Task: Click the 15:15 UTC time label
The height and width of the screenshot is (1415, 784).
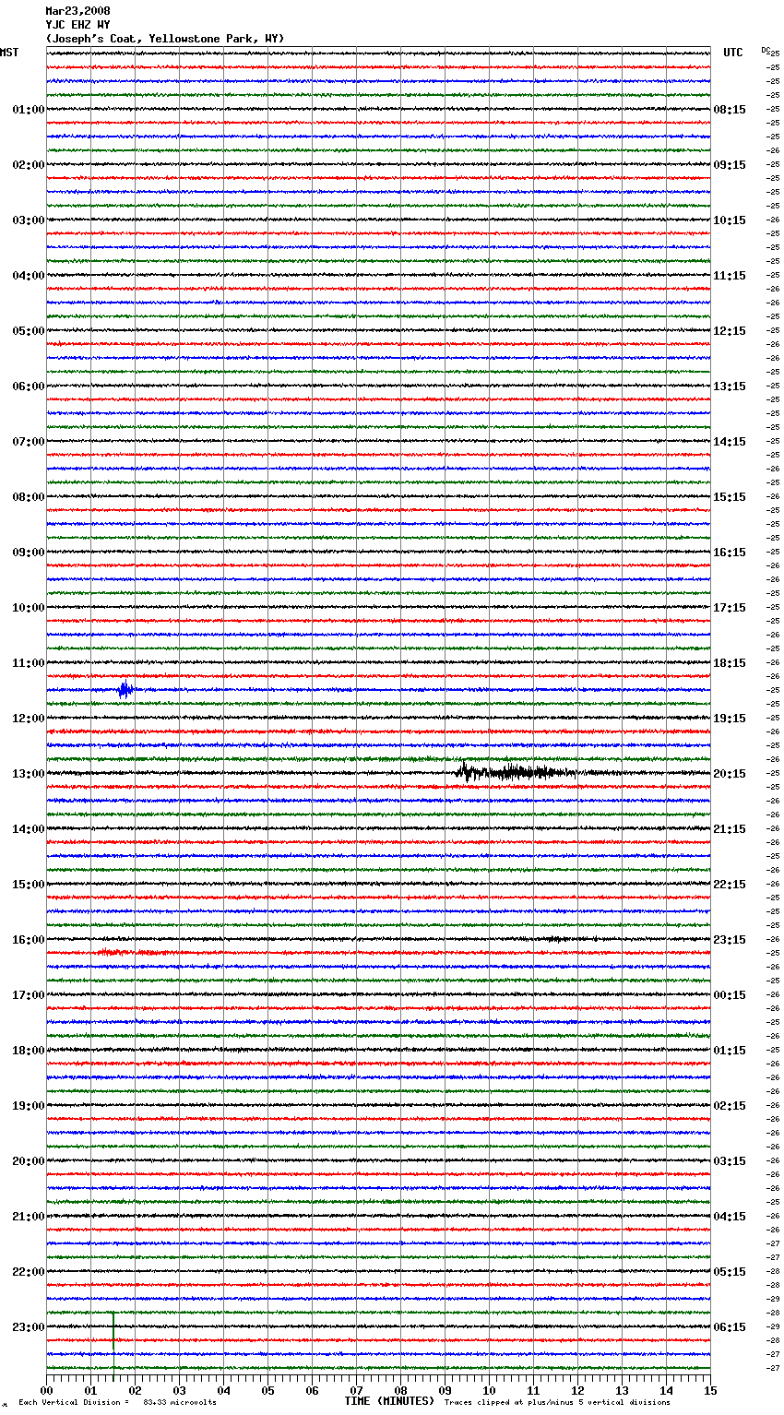Action: 730,497
